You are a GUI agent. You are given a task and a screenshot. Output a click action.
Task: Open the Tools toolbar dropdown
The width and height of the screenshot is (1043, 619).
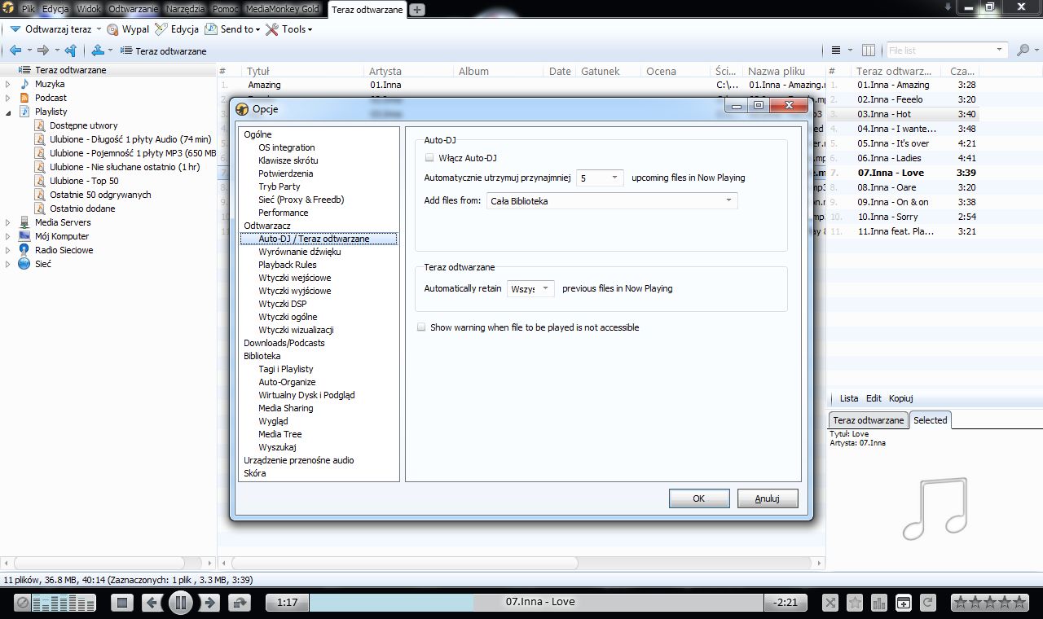point(288,29)
